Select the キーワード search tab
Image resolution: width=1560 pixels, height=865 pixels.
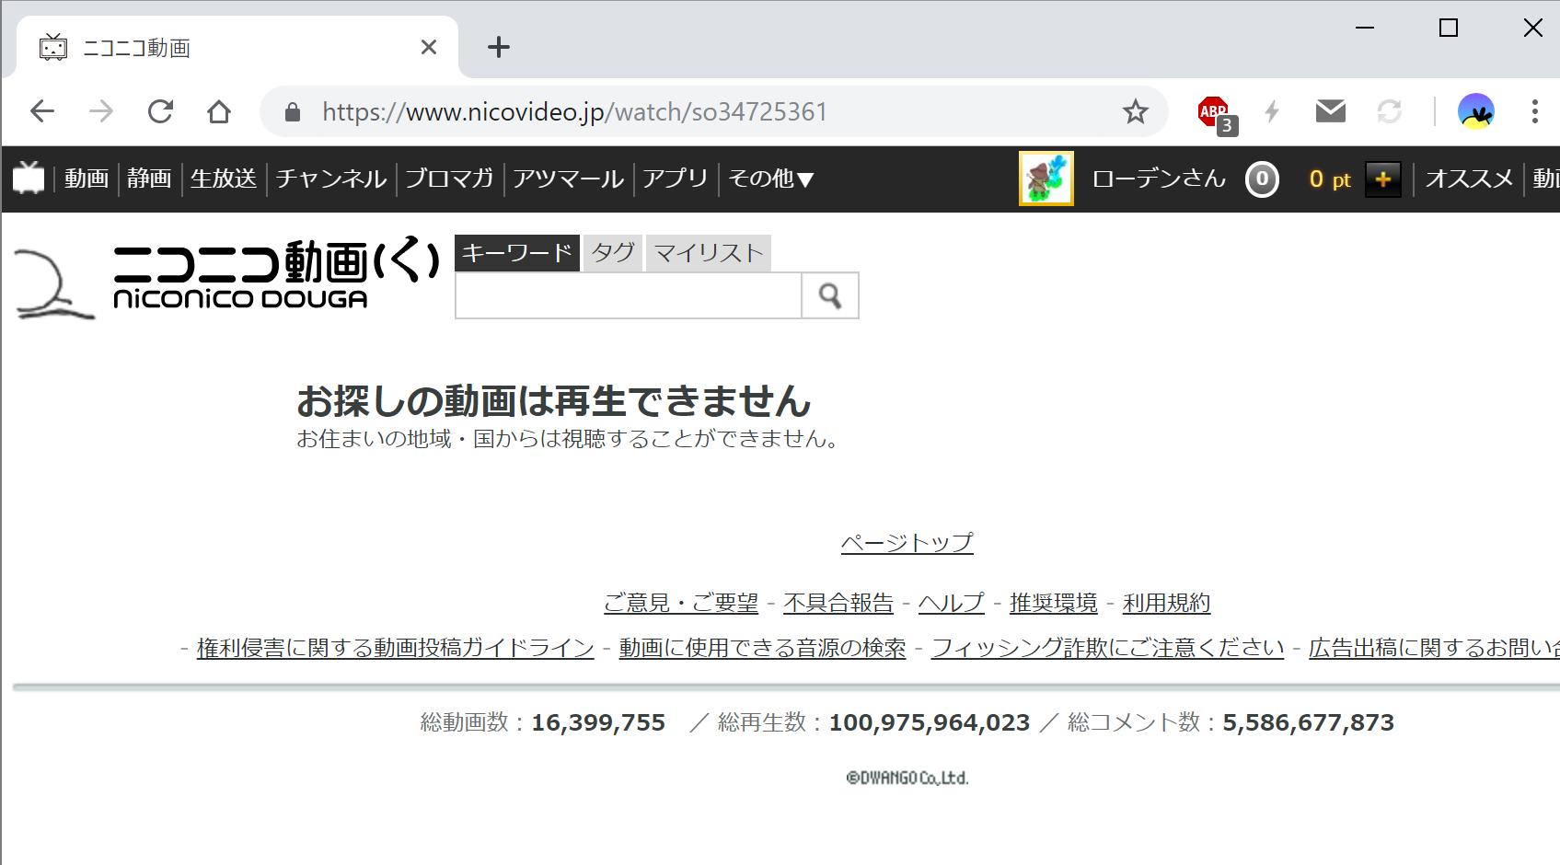click(517, 253)
